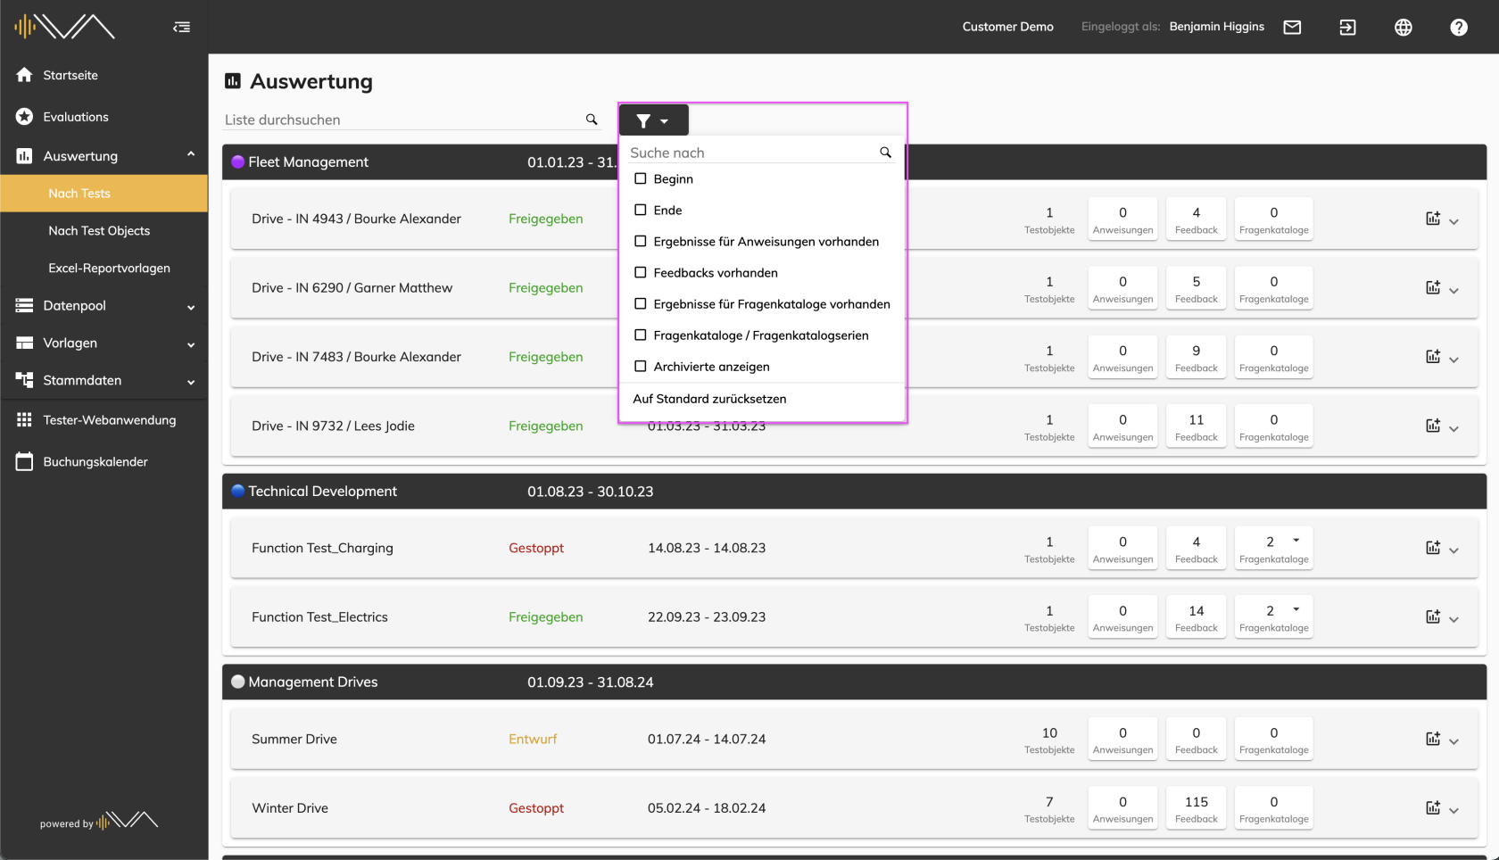Click the Evaluations star icon
This screenshot has height=860, width=1499.
[x=24, y=117]
